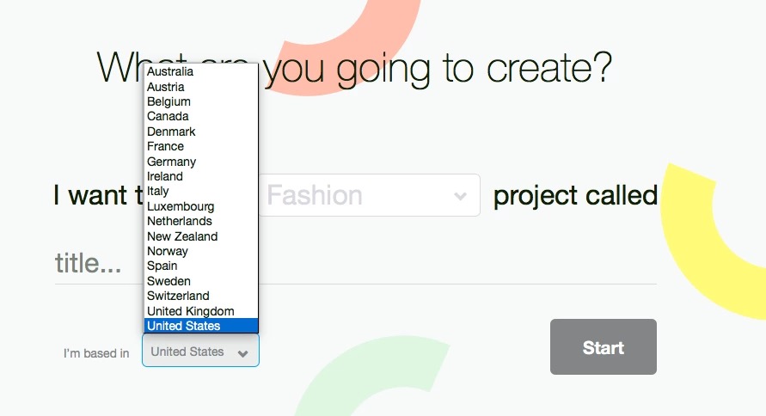Click the "I'm based in" country dropdown arrow
This screenshot has height=416, width=766.
pos(243,352)
